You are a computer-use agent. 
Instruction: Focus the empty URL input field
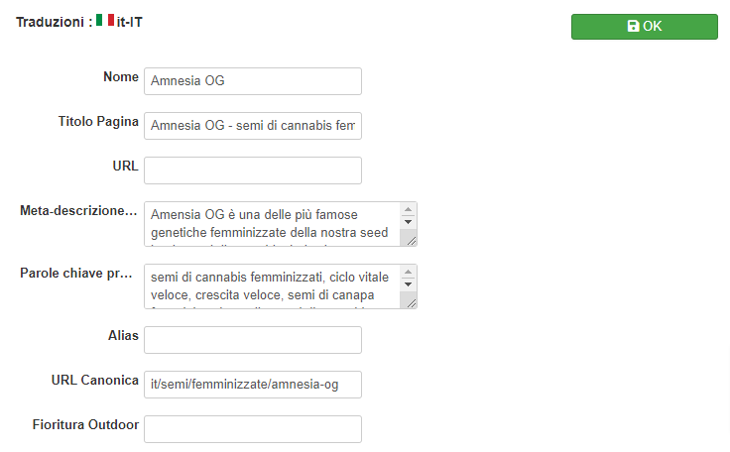coord(253,170)
